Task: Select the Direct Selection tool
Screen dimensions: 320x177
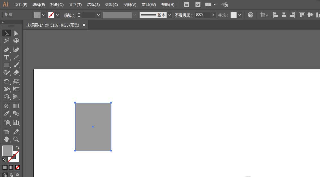Action: (x=16, y=33)
